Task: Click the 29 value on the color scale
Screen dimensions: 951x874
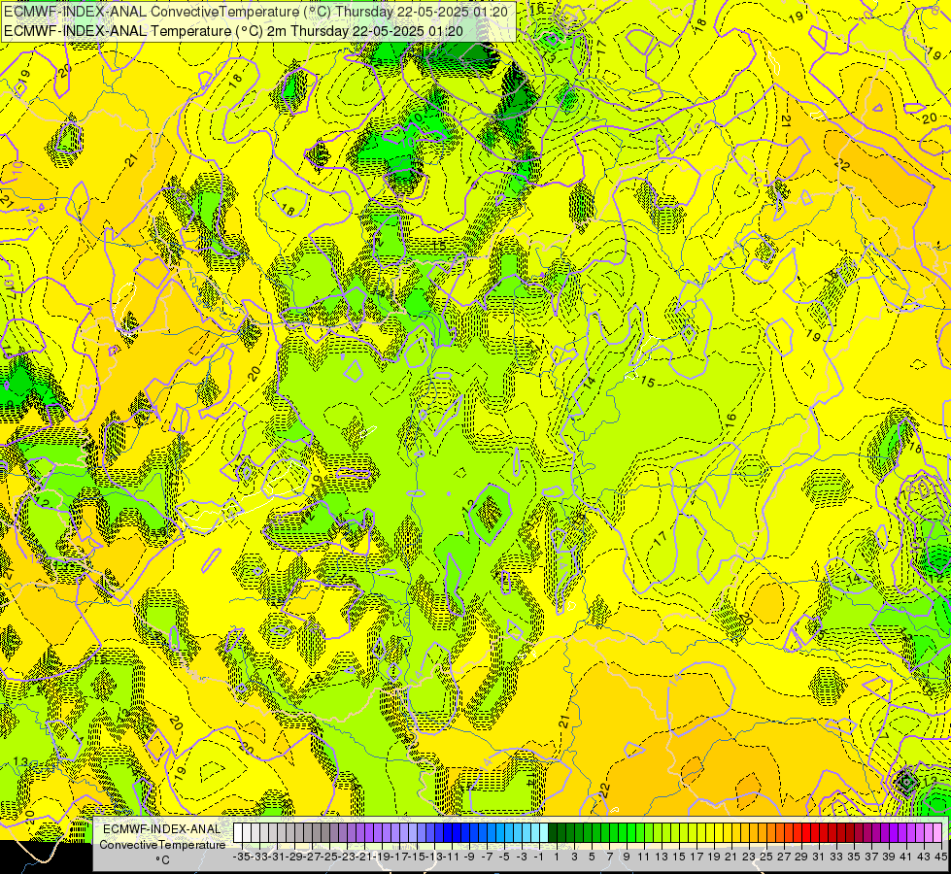Action: coord(801,857)
